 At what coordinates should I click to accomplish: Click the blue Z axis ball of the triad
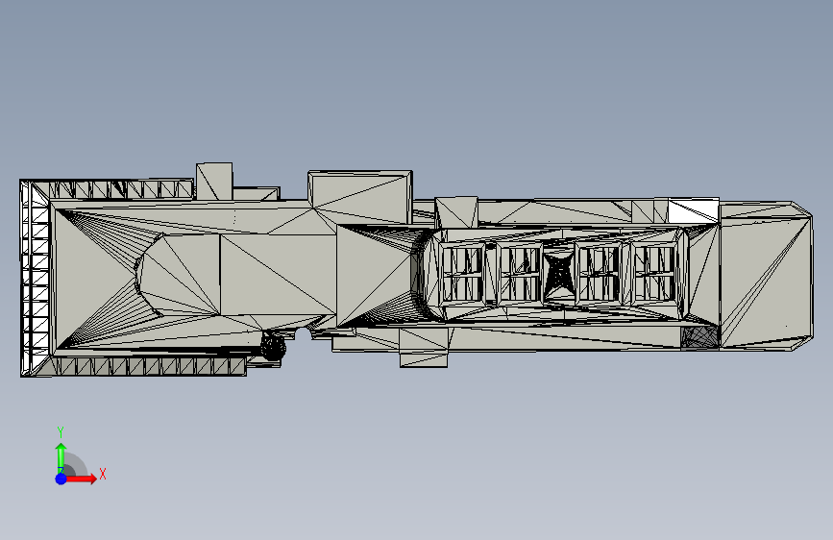point(61,479)
